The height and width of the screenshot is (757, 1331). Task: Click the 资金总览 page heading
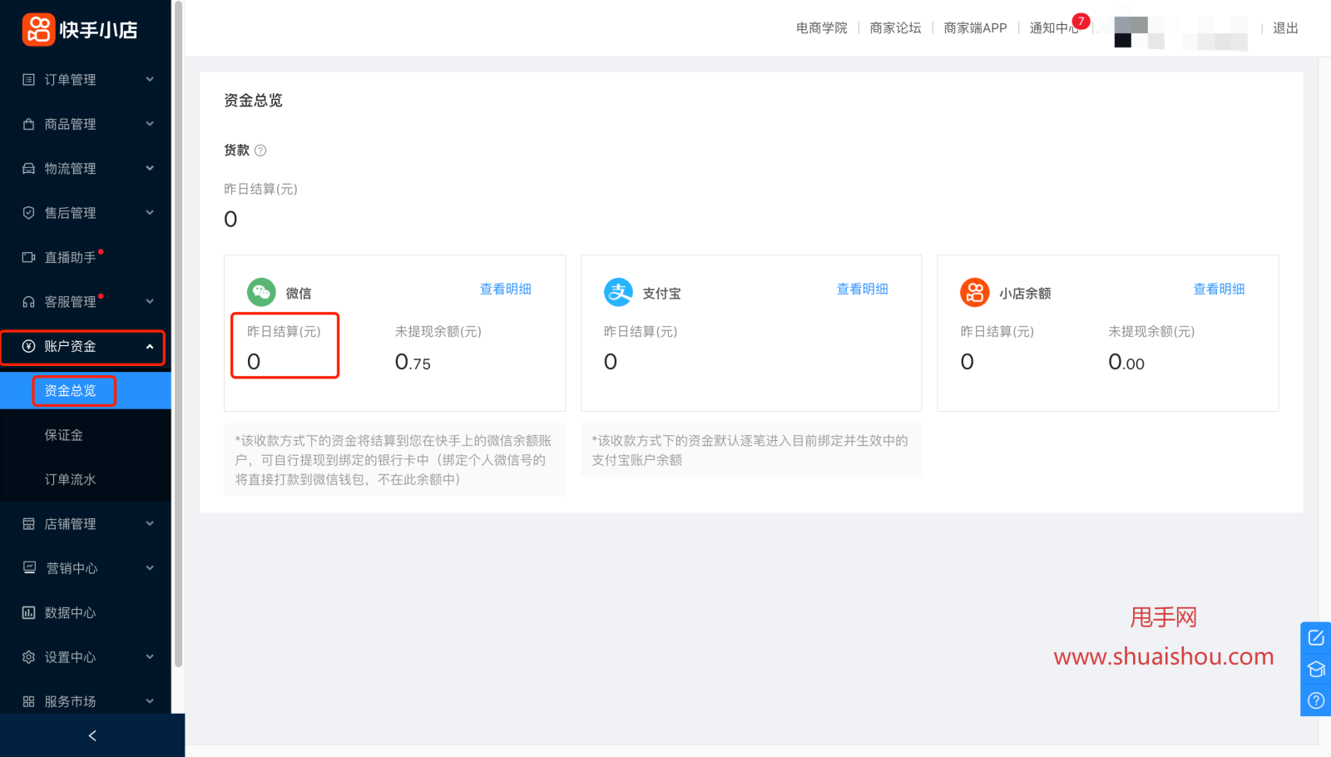[253, 101]
